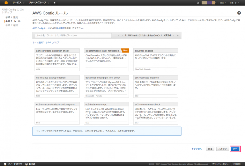Viewport: 245px width, 166px height.
Task: Click the スキップ button
Action: (x=222, y=149)
